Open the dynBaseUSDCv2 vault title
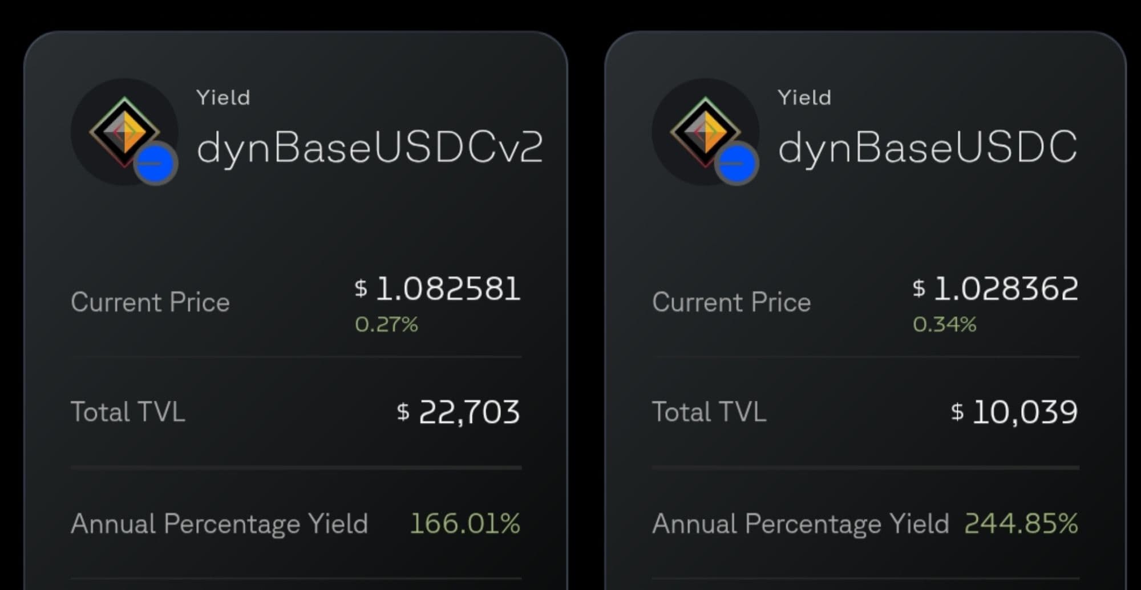This screenshot has width=1141, height=590. tap(369, 148)
